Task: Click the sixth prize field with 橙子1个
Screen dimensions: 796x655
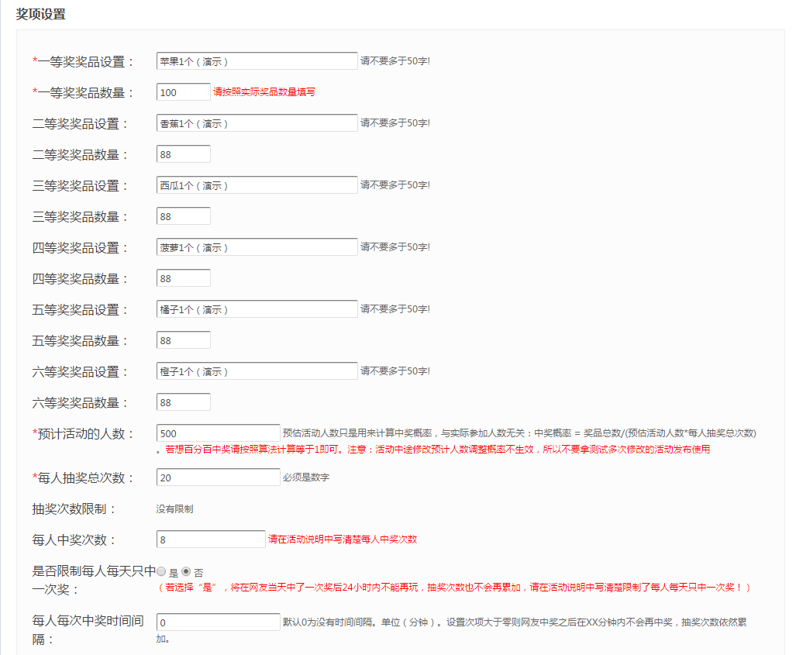Action: (x=256, y=371)
